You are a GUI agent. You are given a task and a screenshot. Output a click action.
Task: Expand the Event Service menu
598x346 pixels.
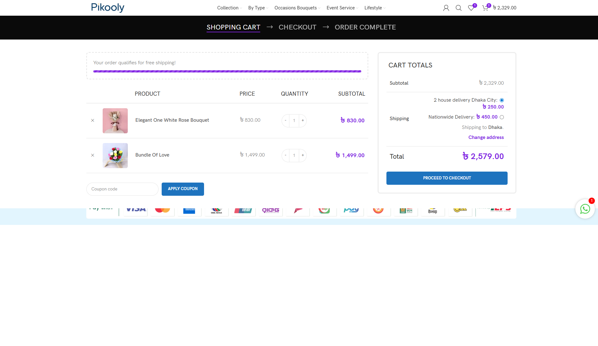[x=342, y=8]
